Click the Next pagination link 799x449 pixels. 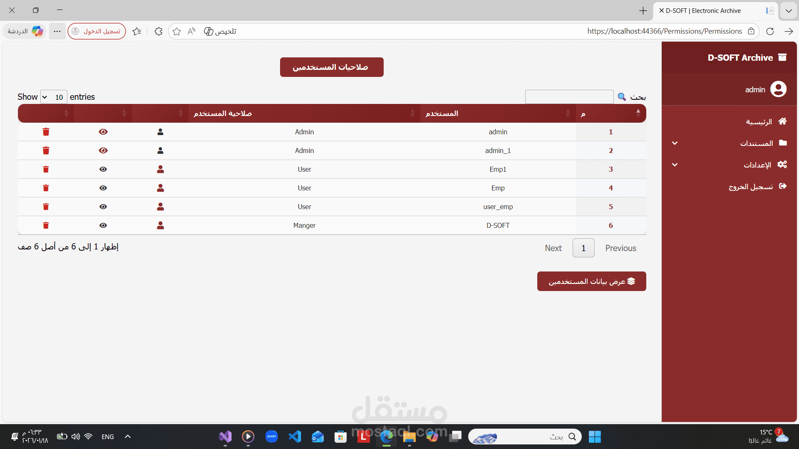553,248
